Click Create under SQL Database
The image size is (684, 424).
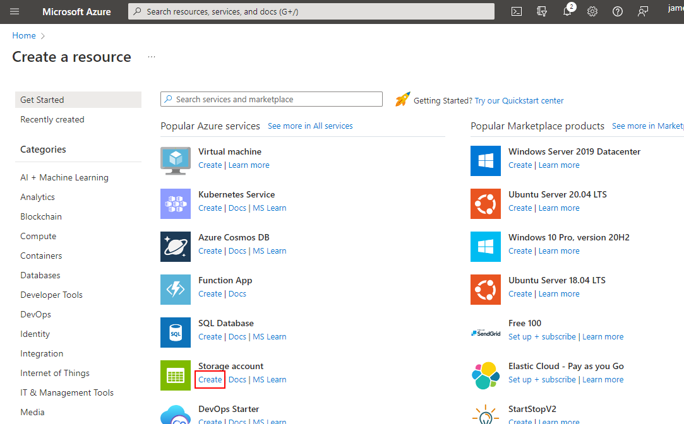point(210,337)
